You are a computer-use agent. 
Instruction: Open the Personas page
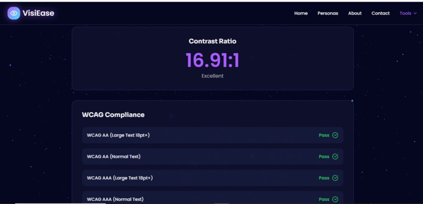tap(328, 13)
